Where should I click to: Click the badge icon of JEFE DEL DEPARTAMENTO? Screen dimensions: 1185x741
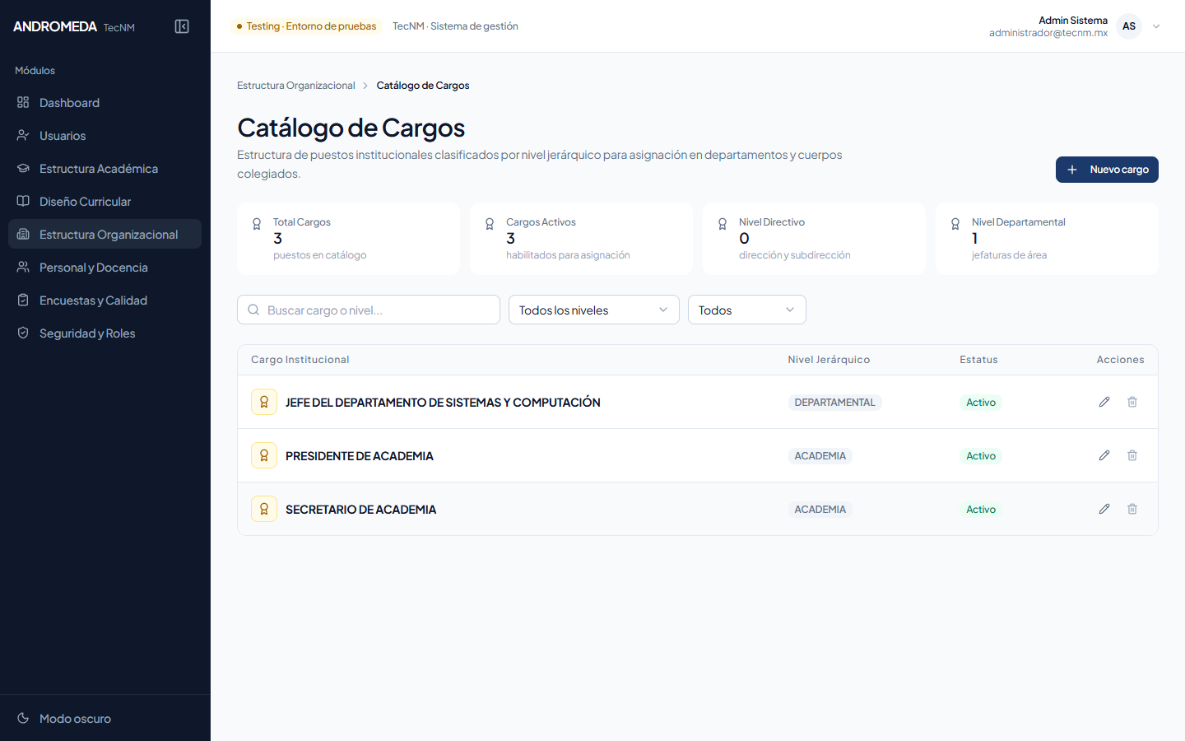pos(264,402)
